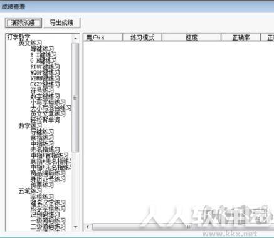Sort by the 用户id column header
274x238 pixels.
pyautogui.click(x=103, y=38)
